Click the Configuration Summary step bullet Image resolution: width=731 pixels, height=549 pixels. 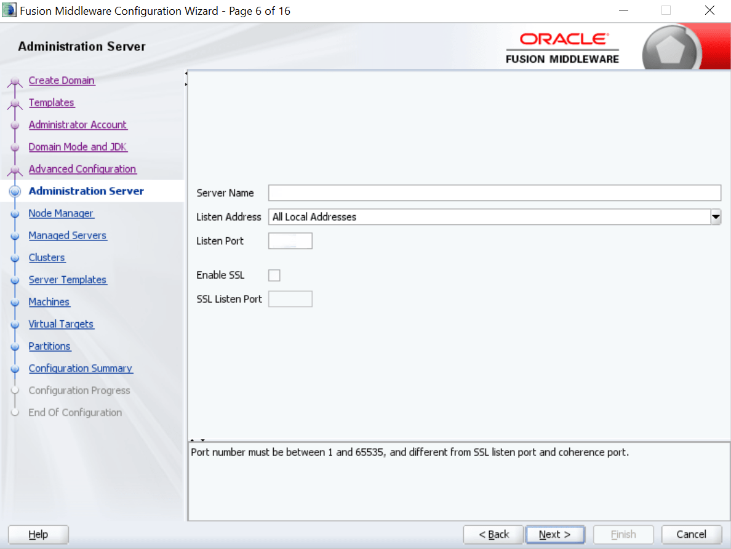pos(15,369)
